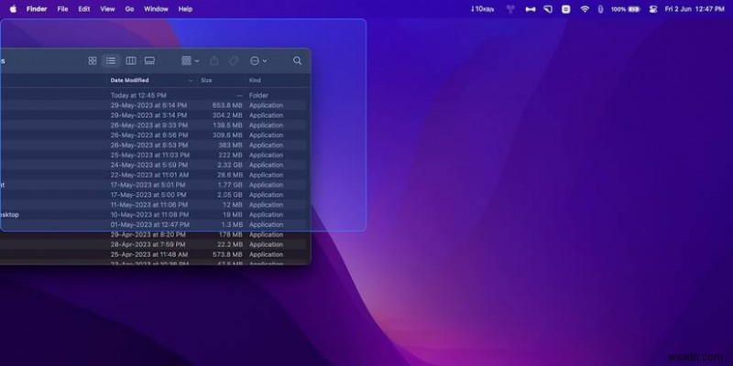Screen dimensions: 733x366
Task: Open the Group By dropdown in Finder toolbar
Action: pyautogui.click(x=191, y=60)
